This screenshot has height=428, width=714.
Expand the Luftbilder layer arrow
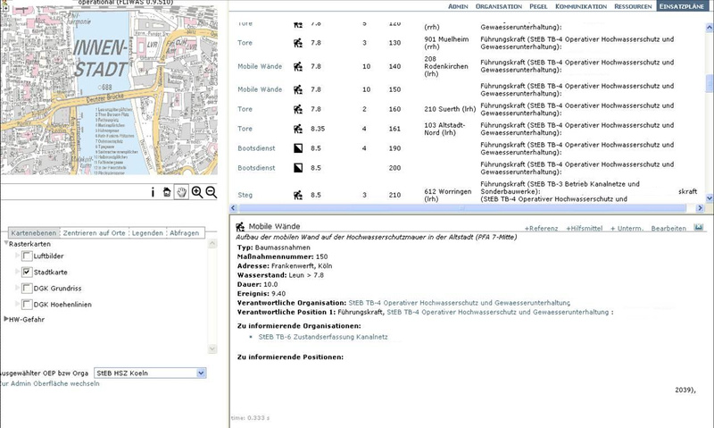tap(18, 256)
